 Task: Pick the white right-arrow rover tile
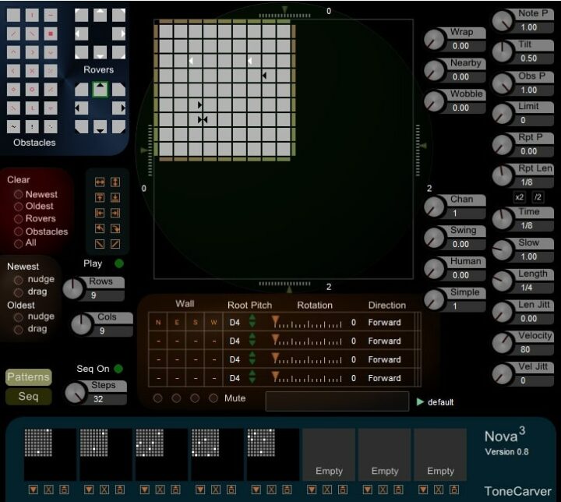(x=119, y=33)
